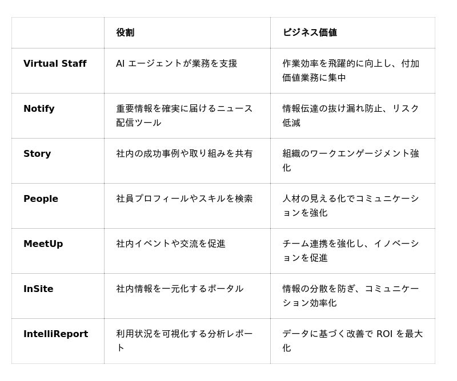Select the People row label

[x=41, y=199]
